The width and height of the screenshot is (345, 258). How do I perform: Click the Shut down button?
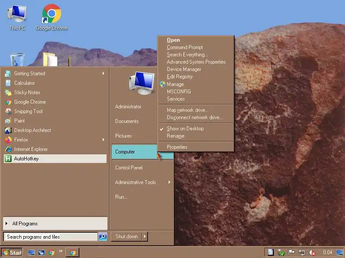click(126, 236)
